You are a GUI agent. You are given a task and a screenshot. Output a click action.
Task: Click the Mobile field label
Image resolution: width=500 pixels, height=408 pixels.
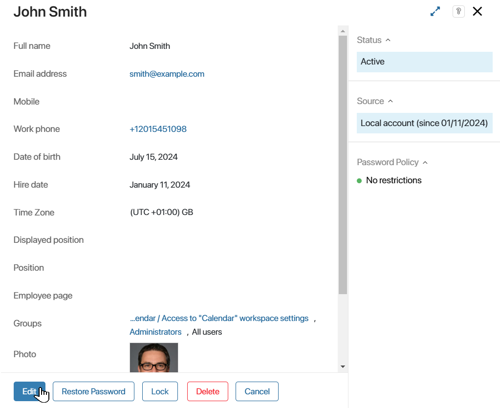(26, 102)
